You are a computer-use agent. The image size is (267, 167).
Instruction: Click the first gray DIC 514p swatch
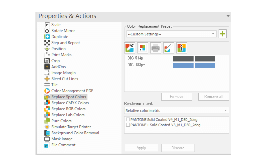tap(183, 59)
